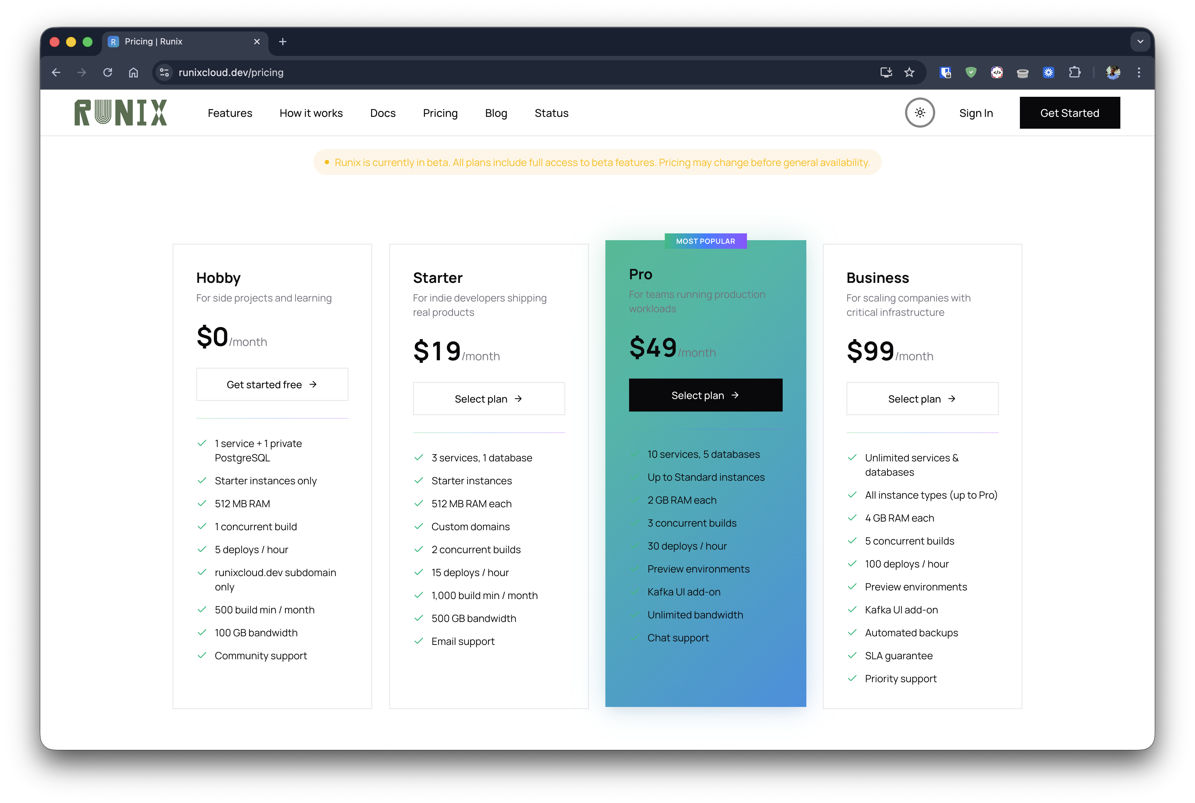Image resolution: width=1195 pixels, height=803 pixels.
Task: Open site information via the lock icon
Action: tap(164, 72)
